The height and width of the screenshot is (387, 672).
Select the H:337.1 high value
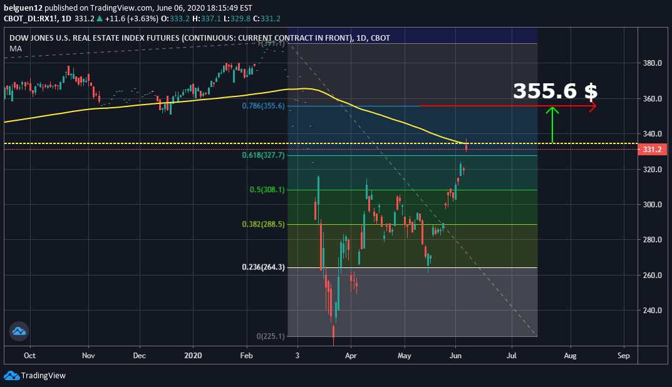point(206,18)
